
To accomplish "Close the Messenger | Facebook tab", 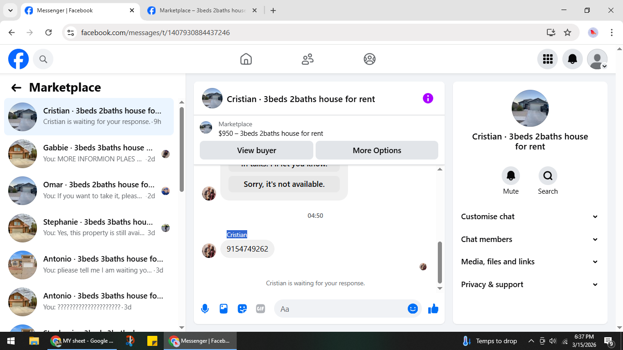I will [132, 10].
